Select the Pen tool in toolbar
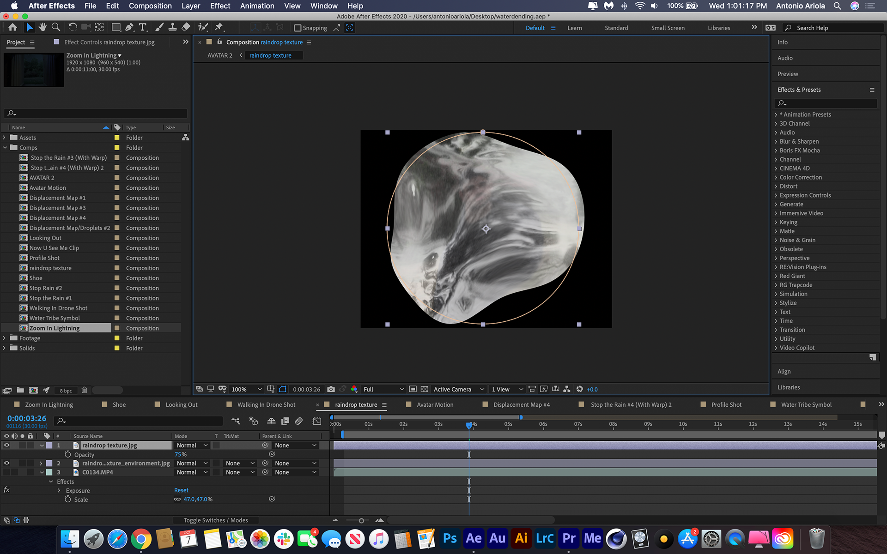The image size is (887, 554). (129, 28)
